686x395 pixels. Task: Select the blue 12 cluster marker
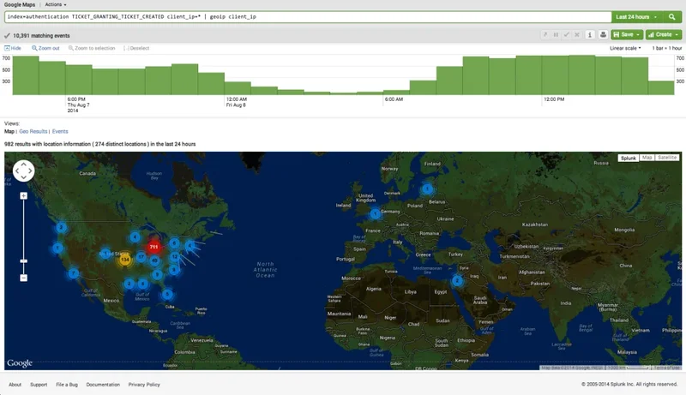point(175,256)
